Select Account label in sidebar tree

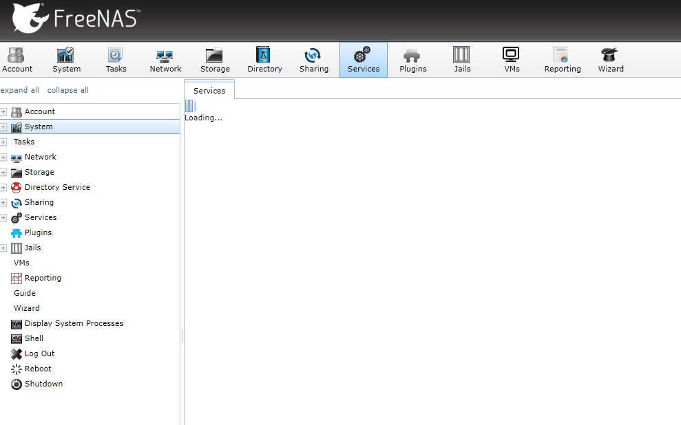pyautogui.click(x=39, y=111)
